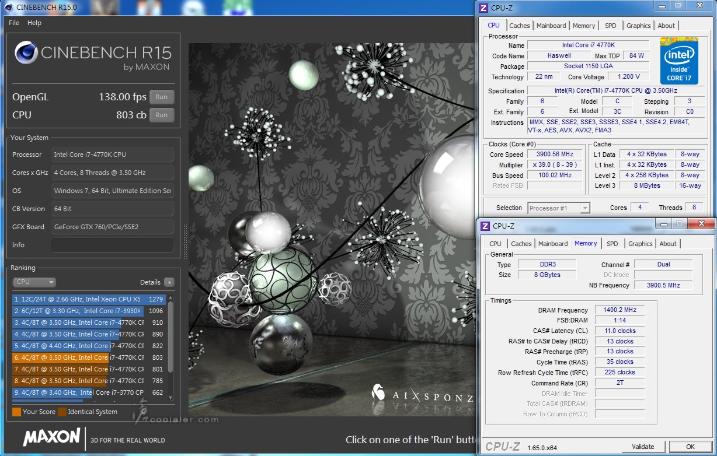Click the Code Name value "Haswell"
717x456 pixels.
click(x=559, y=55)
